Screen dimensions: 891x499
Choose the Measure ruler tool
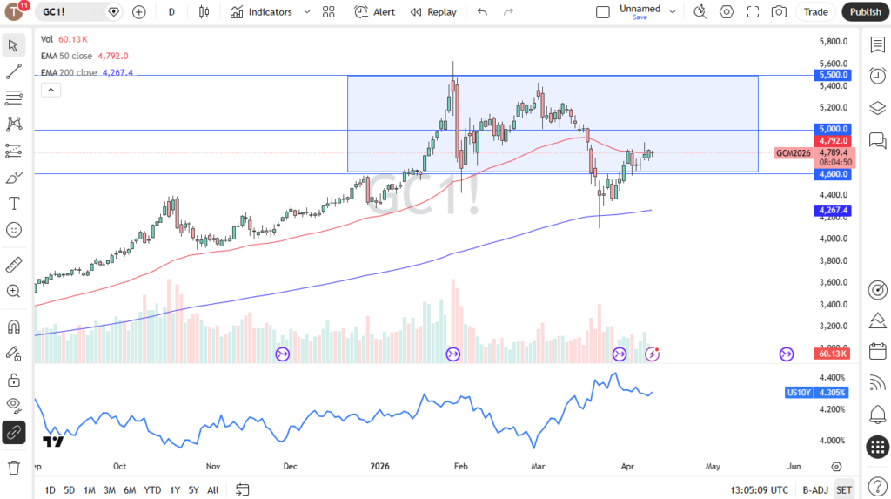(13, 265)
